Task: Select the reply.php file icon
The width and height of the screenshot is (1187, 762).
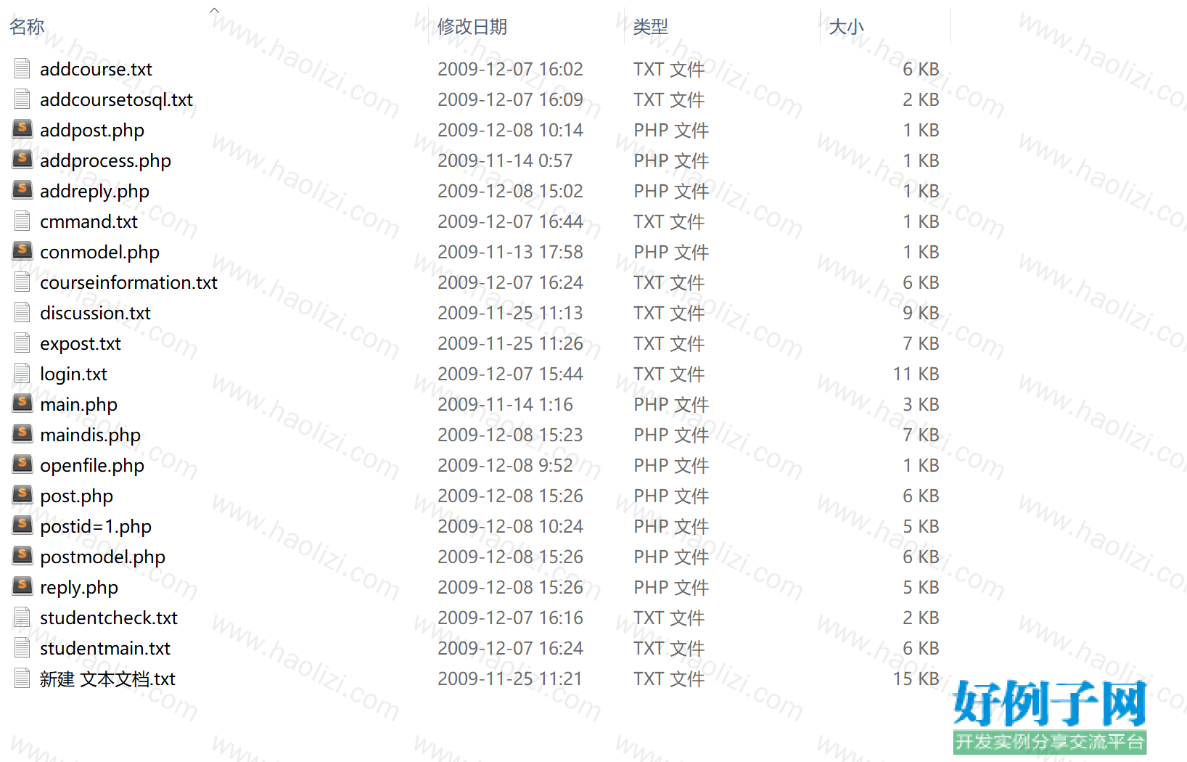Action: coord(22,586)
